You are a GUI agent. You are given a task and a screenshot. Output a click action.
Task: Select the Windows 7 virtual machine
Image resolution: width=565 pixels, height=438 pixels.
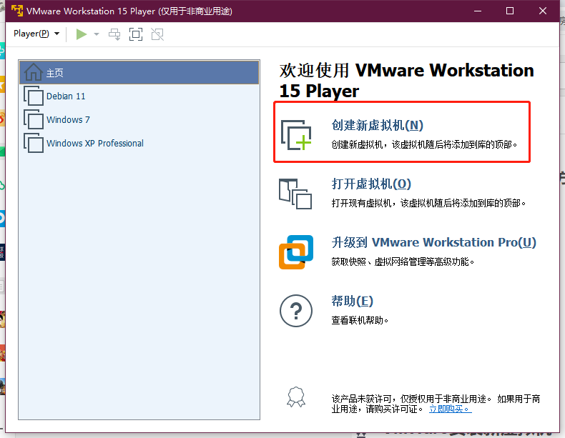(x=139, y=119)
